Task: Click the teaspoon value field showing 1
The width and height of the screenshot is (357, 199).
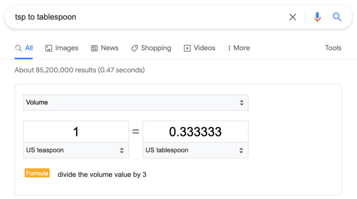Action: [x=76, y=132]
